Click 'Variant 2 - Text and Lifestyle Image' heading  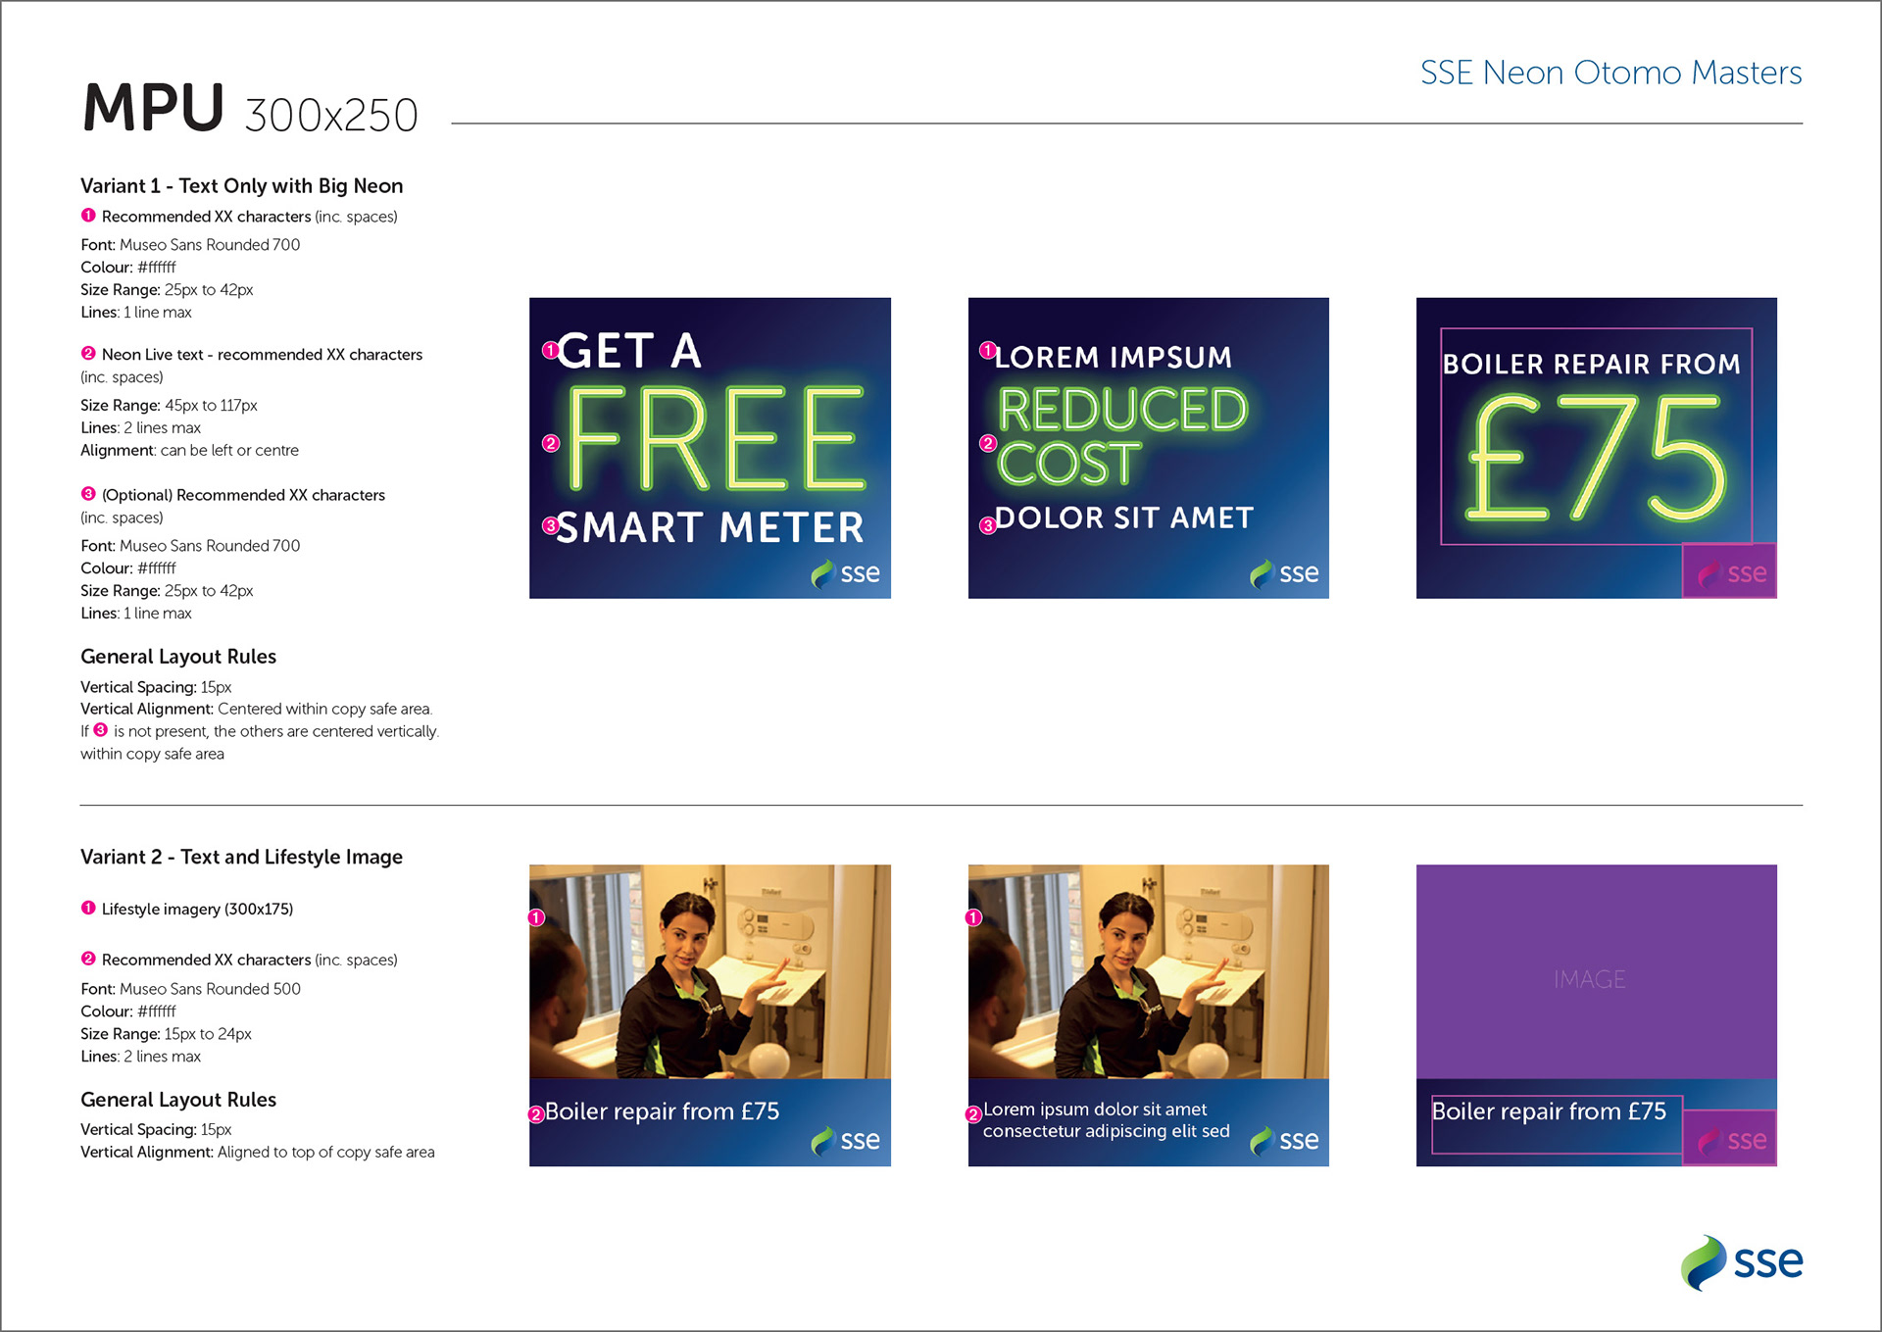tap(241, 857)
